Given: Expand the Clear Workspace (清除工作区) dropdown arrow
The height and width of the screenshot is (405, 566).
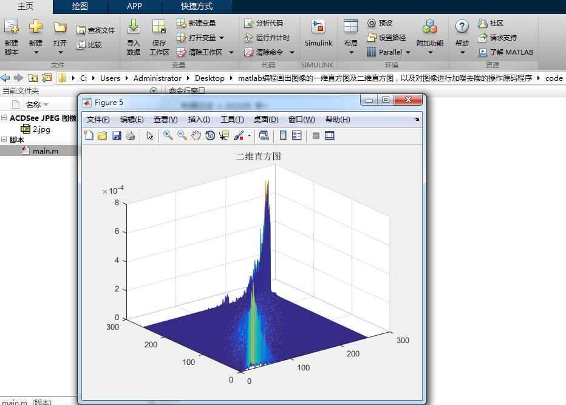Looking at the screenshot, I should [231, 52].
